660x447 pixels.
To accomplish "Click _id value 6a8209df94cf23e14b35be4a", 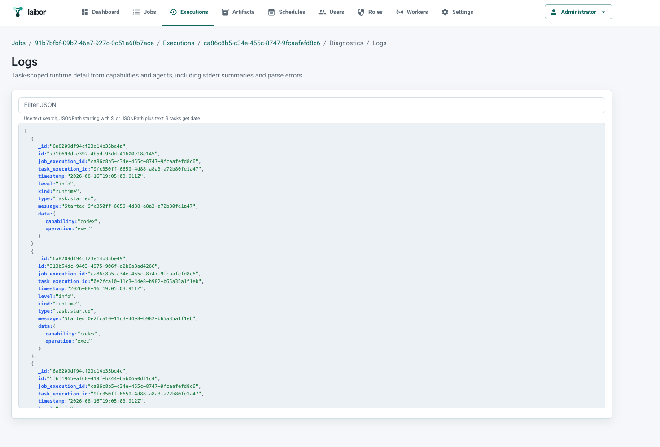I will [x=87, y=146].
